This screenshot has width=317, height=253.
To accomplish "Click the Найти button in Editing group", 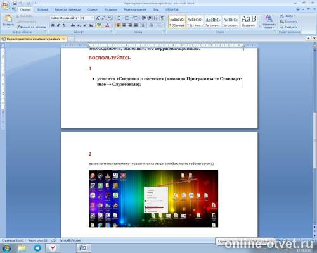I will click(287, 16).
